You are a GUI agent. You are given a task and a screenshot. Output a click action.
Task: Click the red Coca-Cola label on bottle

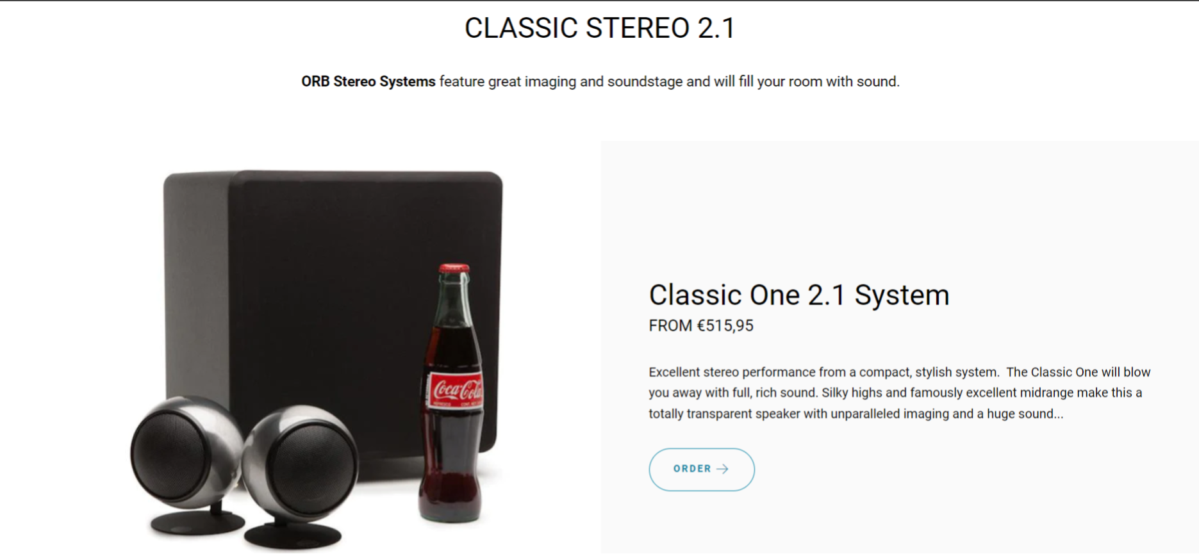[456, 389]
